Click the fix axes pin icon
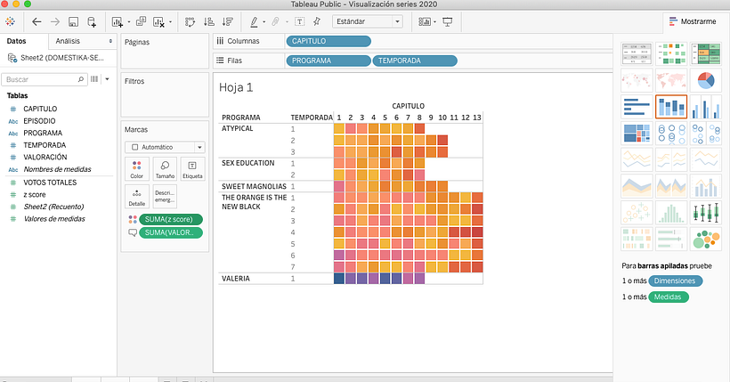The image size is (730, 382). 317,21
